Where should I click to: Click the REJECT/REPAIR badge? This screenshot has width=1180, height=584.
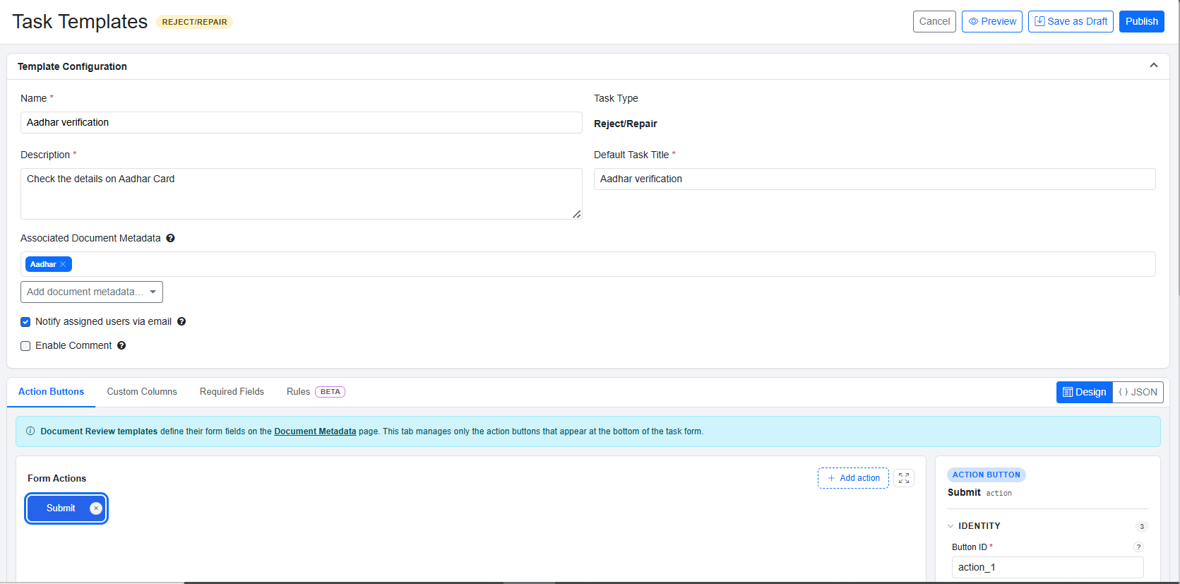click(x=194, y=22)
